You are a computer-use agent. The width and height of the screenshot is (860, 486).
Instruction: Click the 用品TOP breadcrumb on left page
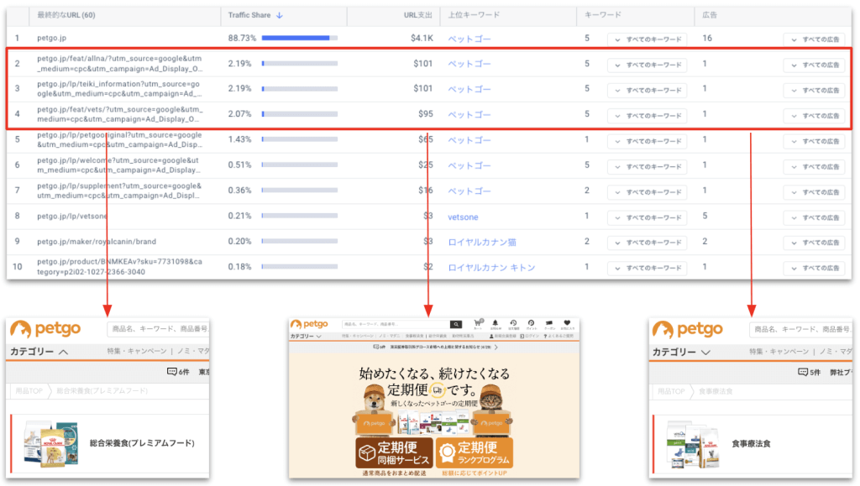[x=28, y=390]
